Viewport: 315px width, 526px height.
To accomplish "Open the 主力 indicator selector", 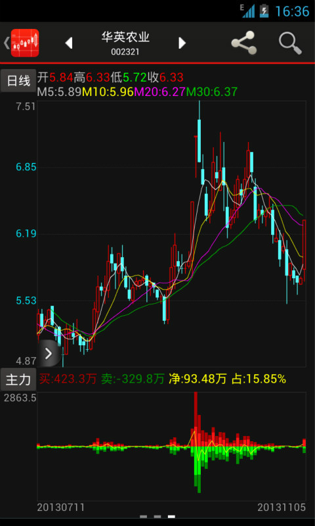I will click(18, 379).
